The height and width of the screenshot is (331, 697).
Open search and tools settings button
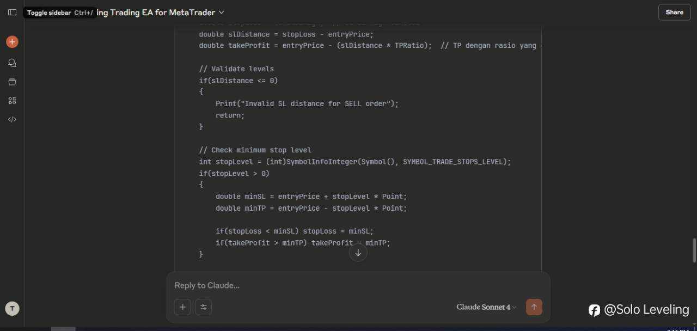coord(203,307)
